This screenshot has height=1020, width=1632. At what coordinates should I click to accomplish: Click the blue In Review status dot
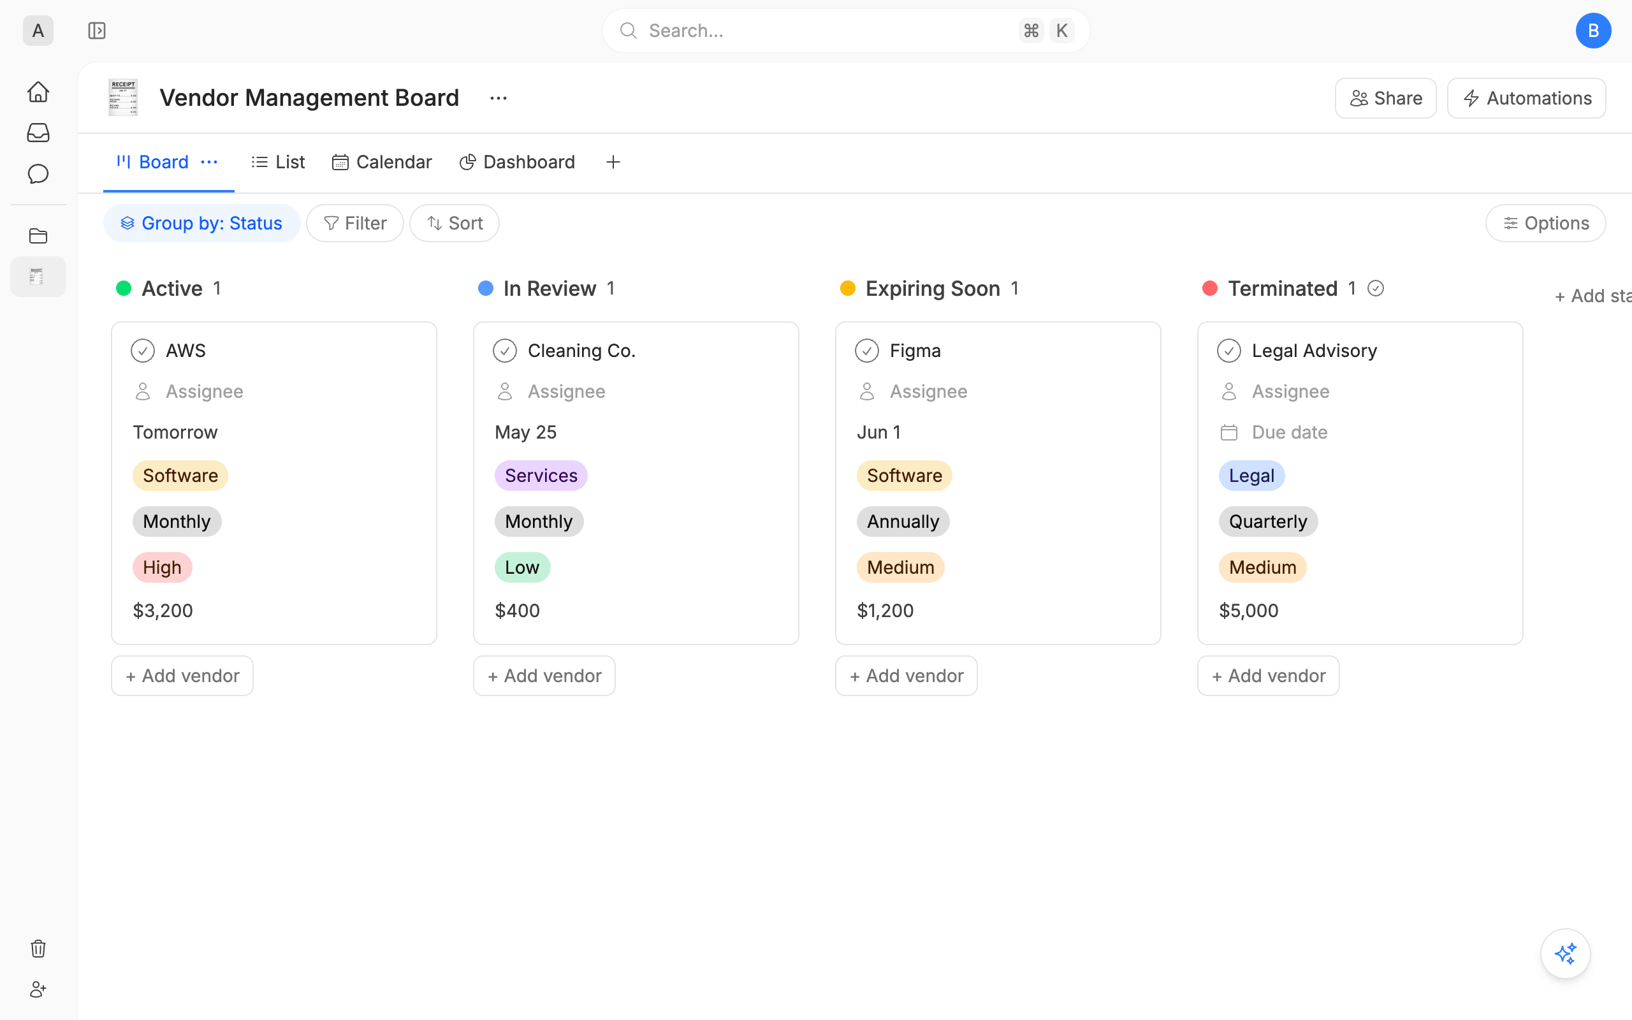[486, 289]
